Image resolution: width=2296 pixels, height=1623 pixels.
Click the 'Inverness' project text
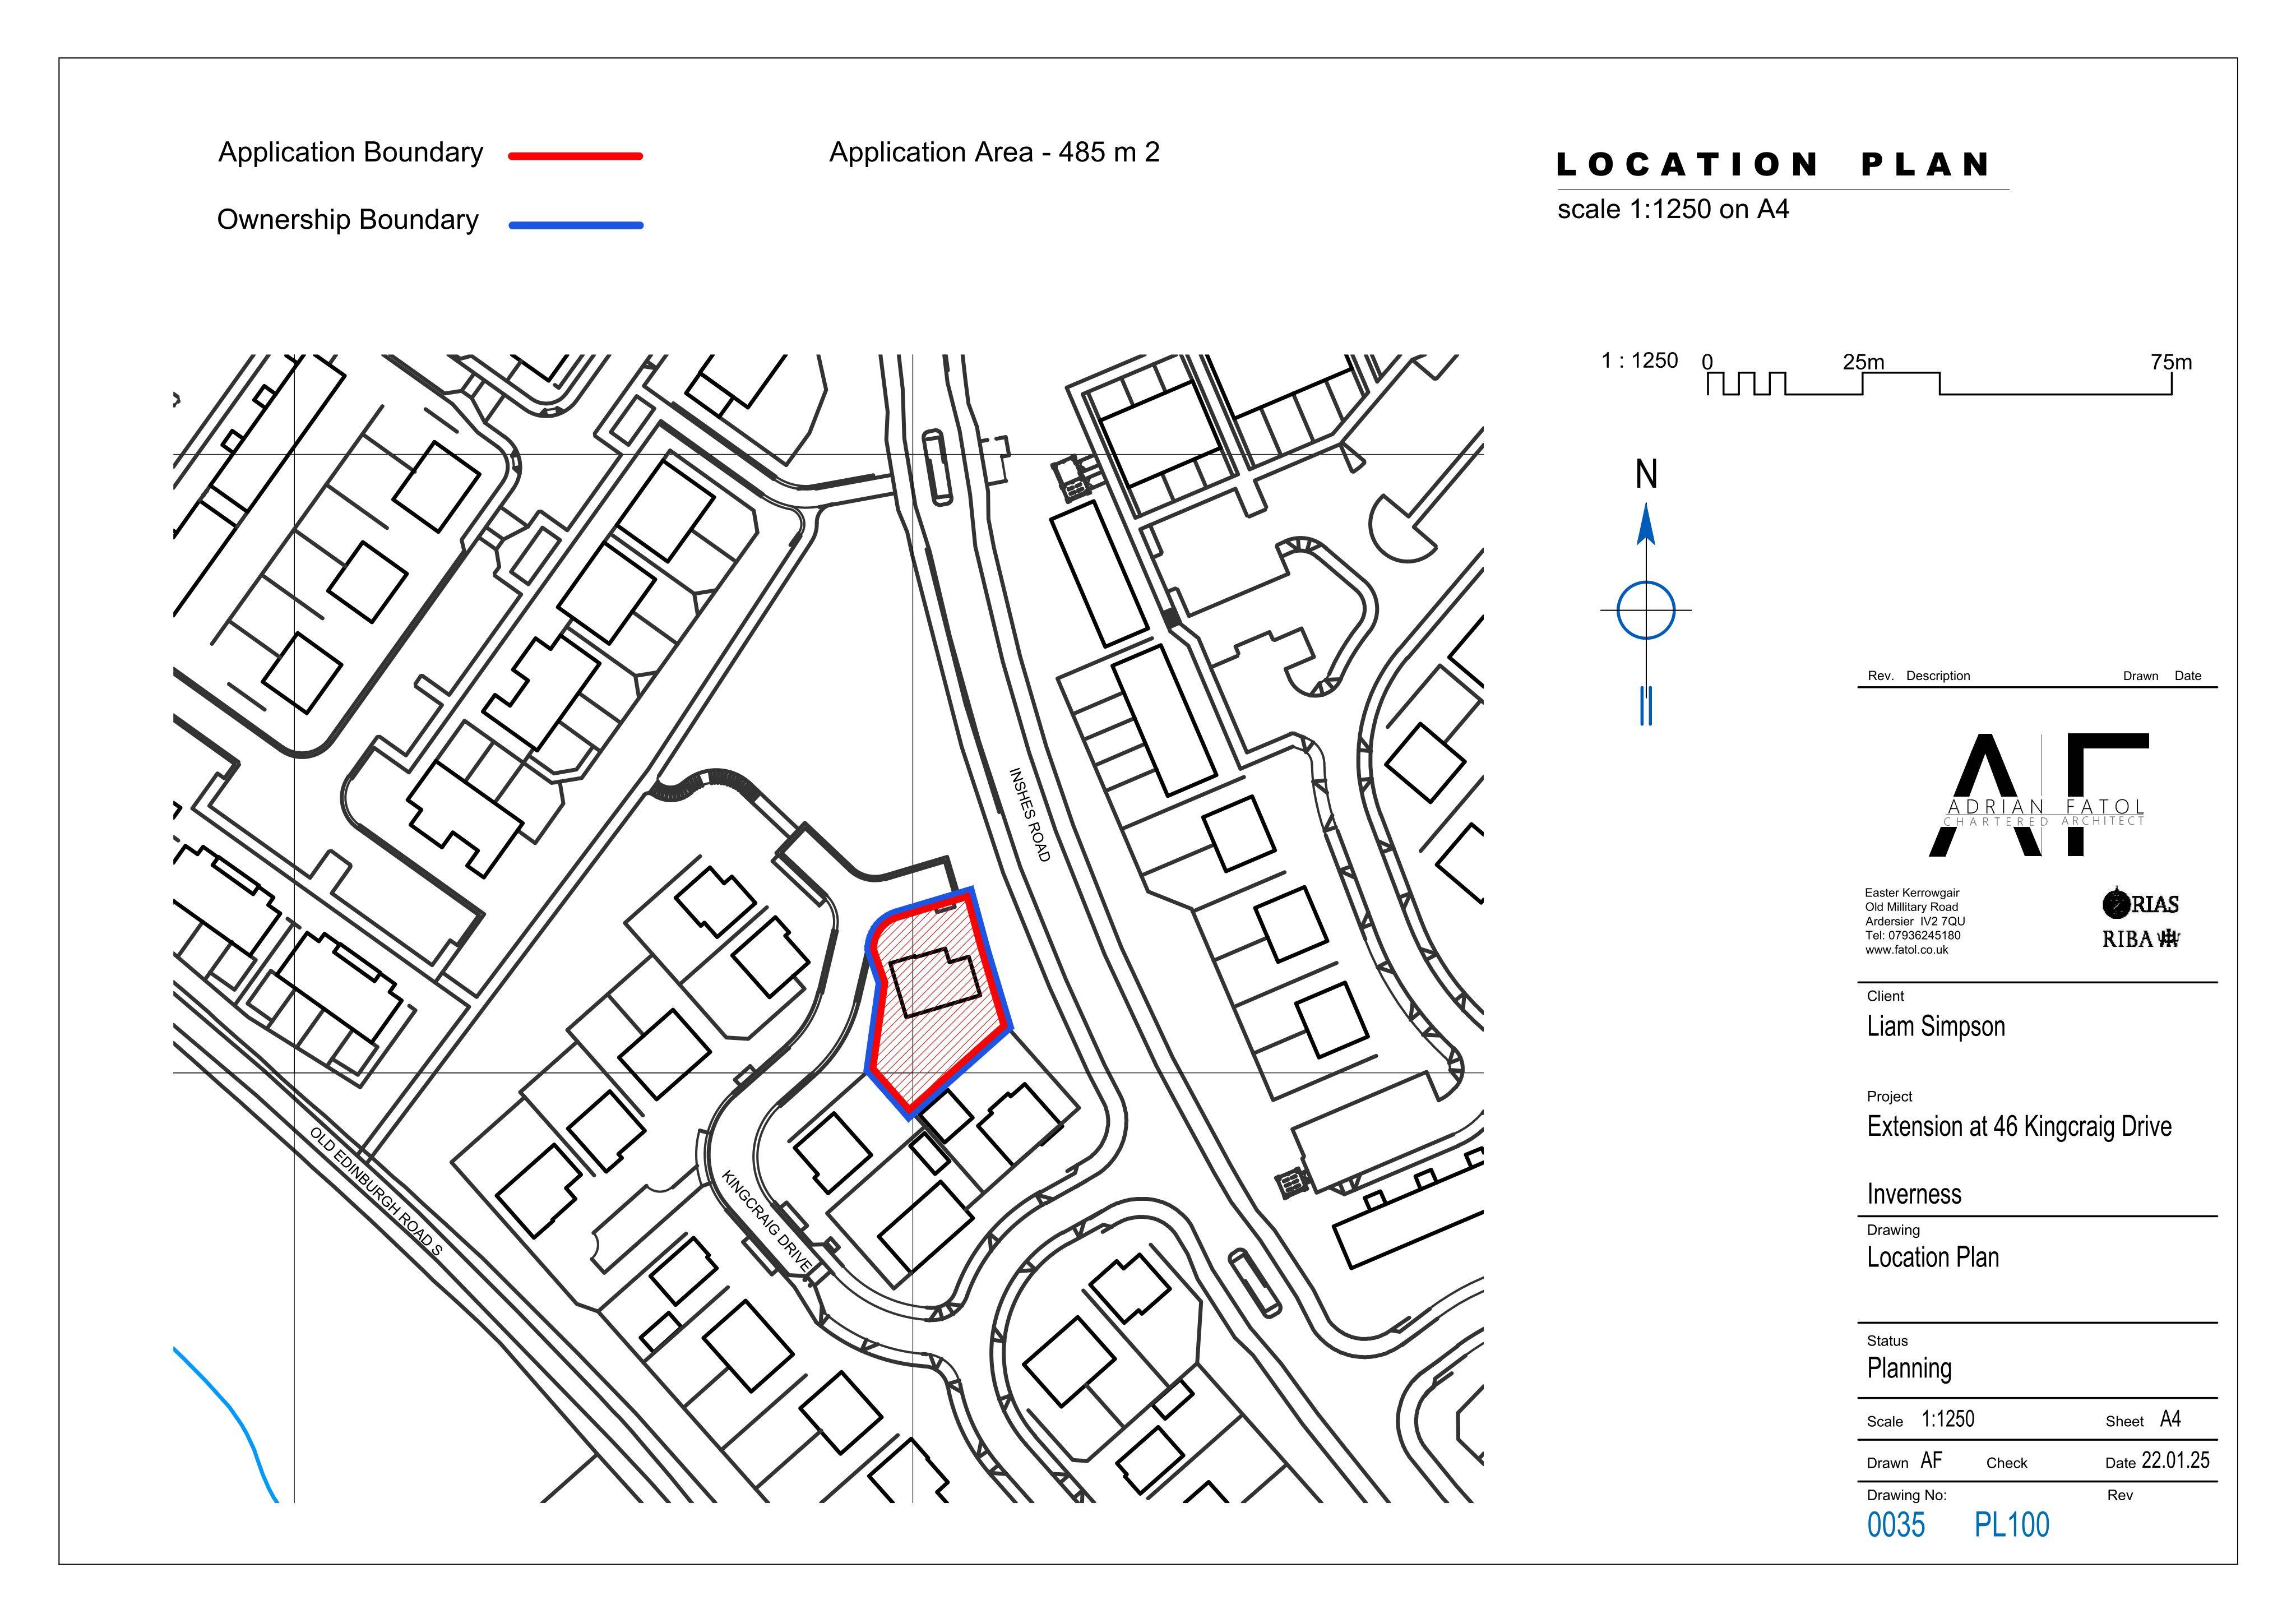(x=1914, y=1195)
